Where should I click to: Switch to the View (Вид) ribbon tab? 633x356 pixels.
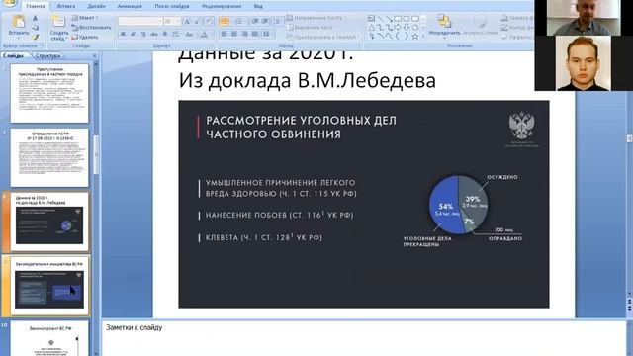258,6
